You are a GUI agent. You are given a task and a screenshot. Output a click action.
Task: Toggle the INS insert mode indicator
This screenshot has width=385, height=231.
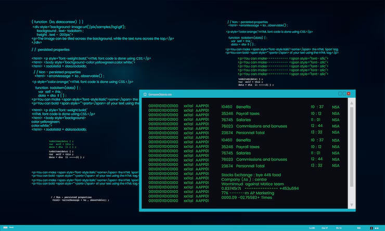(x=359, y=228)
